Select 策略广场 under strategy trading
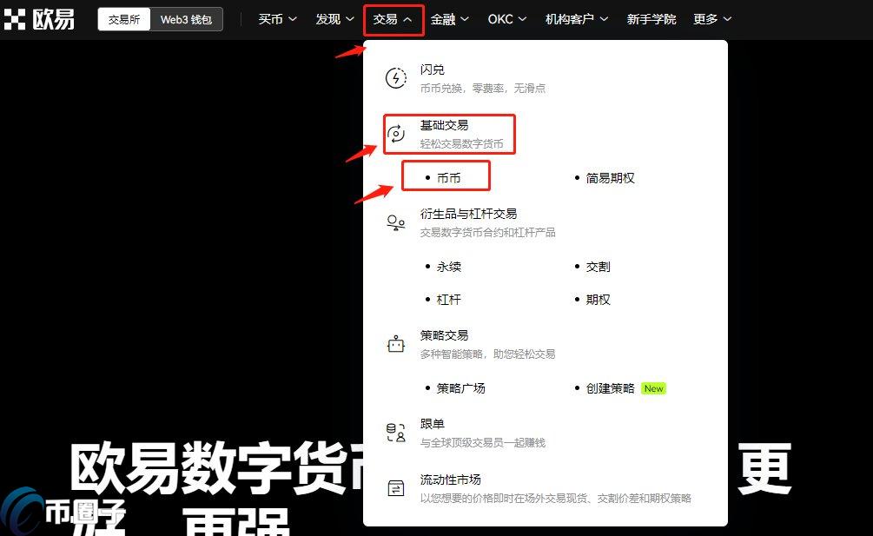873x536 pixels. (460, 388)
